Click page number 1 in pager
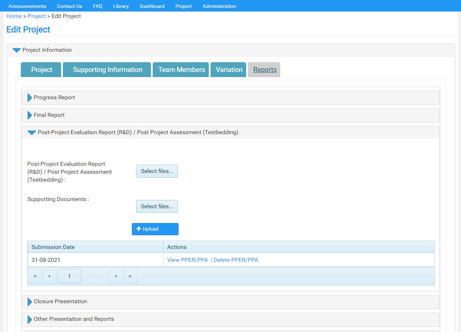This screenshot has width=461, height=332. point(69,276)
